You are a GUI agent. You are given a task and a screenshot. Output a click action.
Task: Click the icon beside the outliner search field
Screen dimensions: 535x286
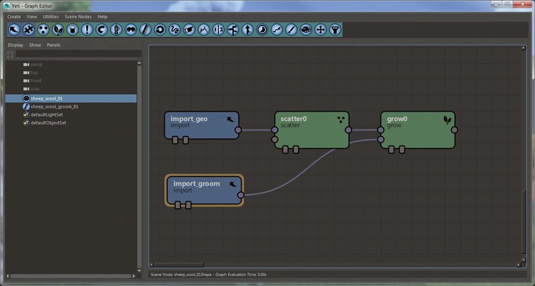pyautogui.click(x=10, y=55)
